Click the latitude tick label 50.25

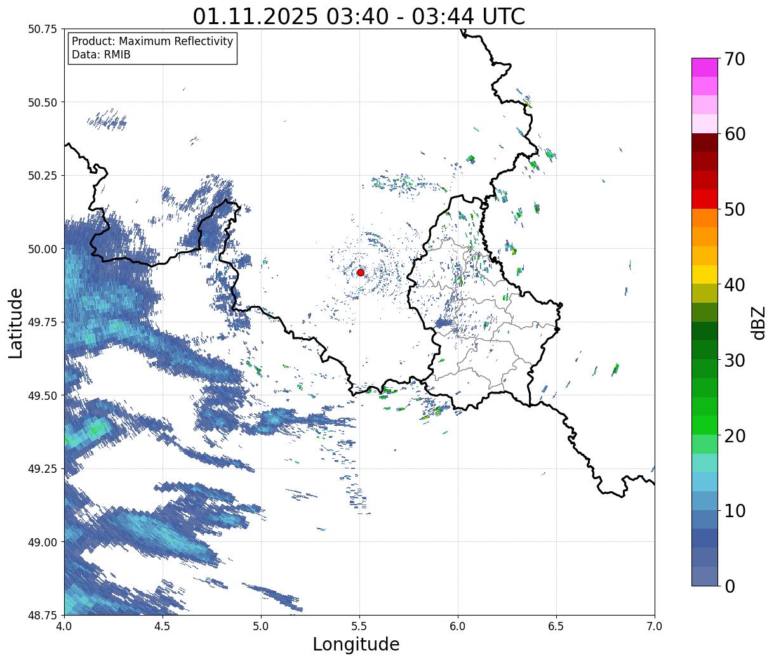(x=42, y=176)
